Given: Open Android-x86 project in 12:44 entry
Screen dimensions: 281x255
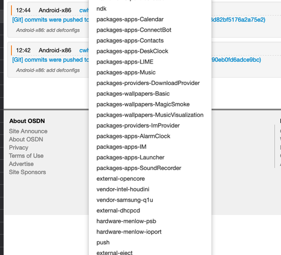Looking at the screenshot, I should pos(55,10).
